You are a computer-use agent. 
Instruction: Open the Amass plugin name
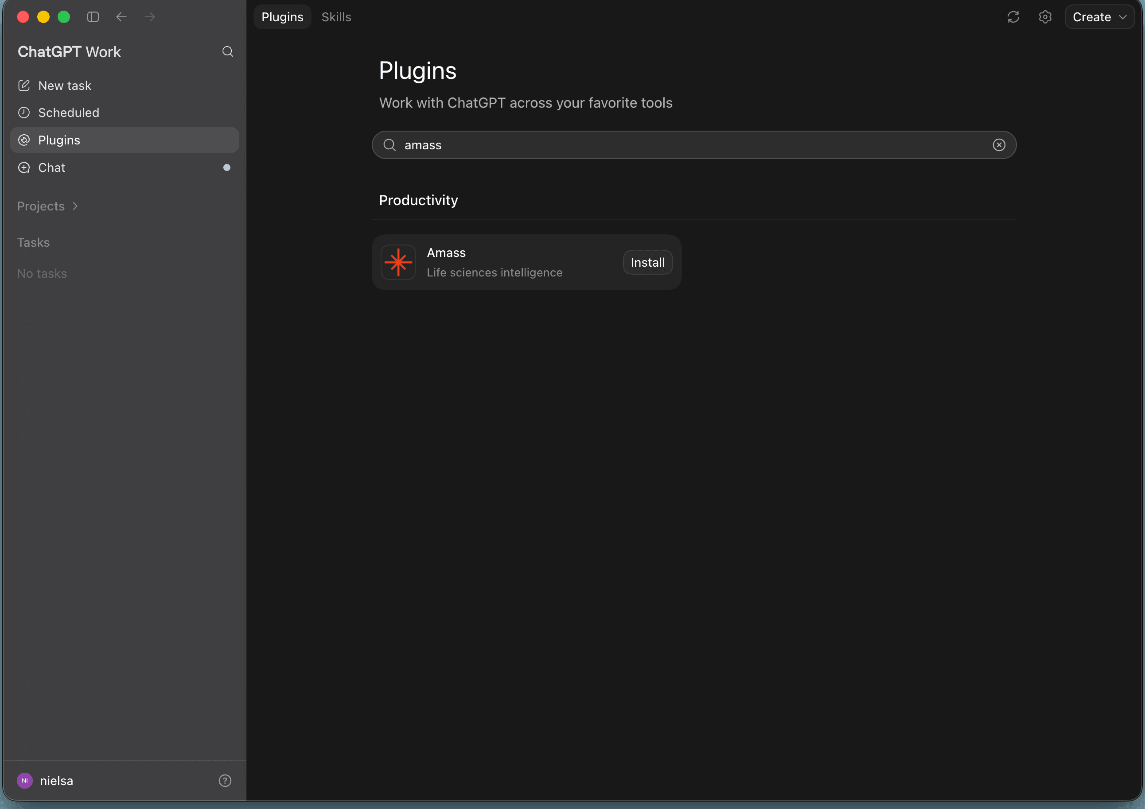coord(446,253)
